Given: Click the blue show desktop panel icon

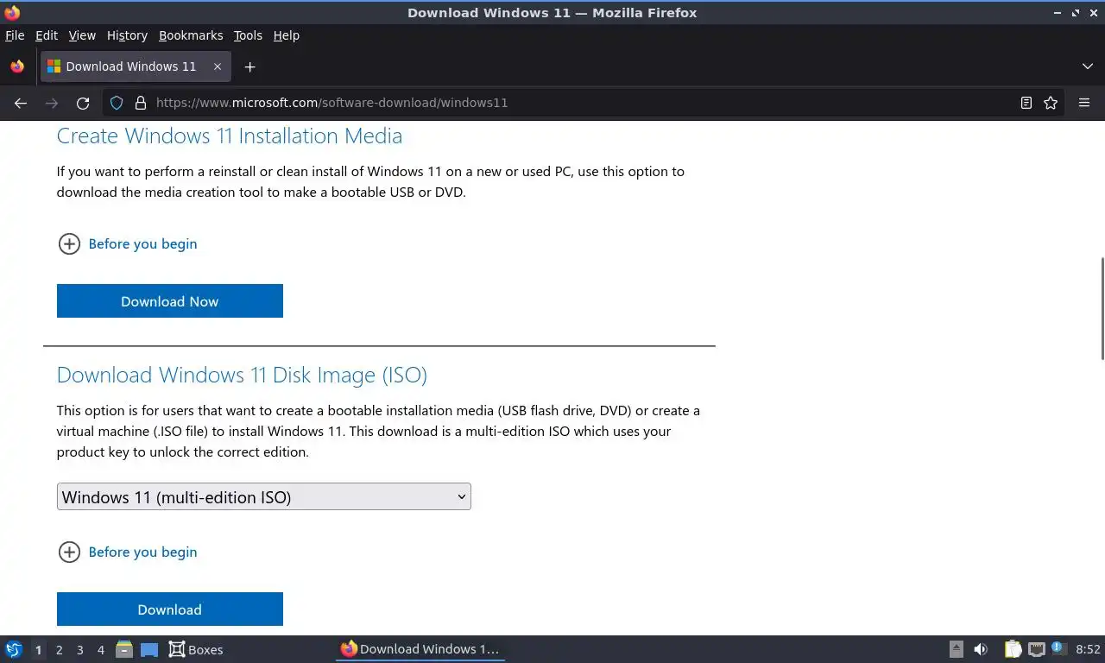Looking at the screenshot, I should [149, 649].
